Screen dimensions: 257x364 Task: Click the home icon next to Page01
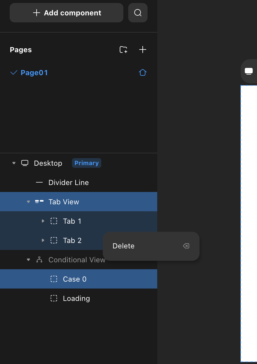(143, 73)
